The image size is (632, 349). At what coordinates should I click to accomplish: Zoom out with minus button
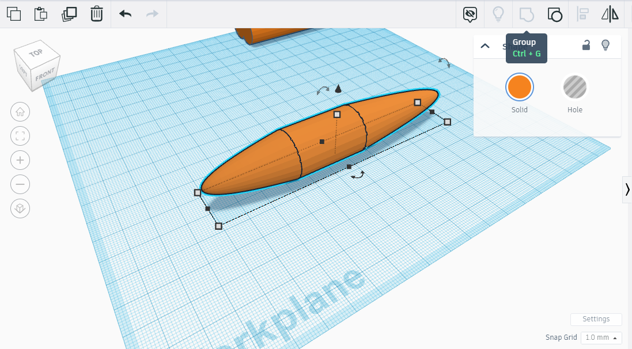pos(20,184)
